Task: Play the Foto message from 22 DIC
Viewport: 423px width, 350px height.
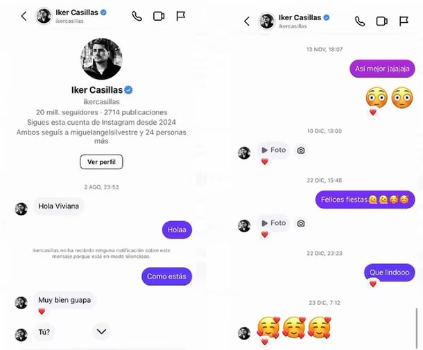Action: click(272, 224)
